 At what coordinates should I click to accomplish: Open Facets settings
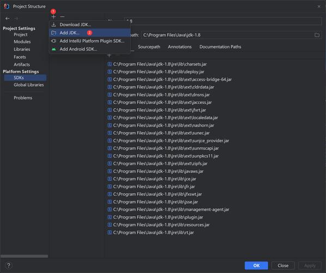click(x=20, y=57)
